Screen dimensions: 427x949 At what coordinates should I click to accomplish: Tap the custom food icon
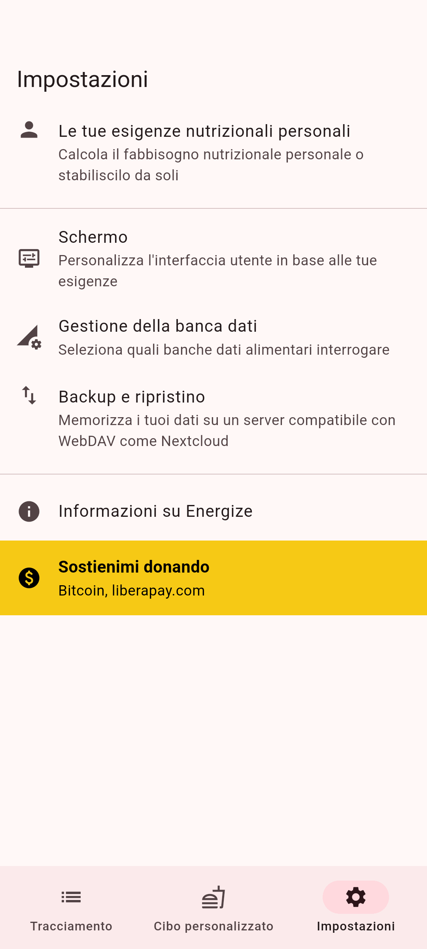point(213,897)
